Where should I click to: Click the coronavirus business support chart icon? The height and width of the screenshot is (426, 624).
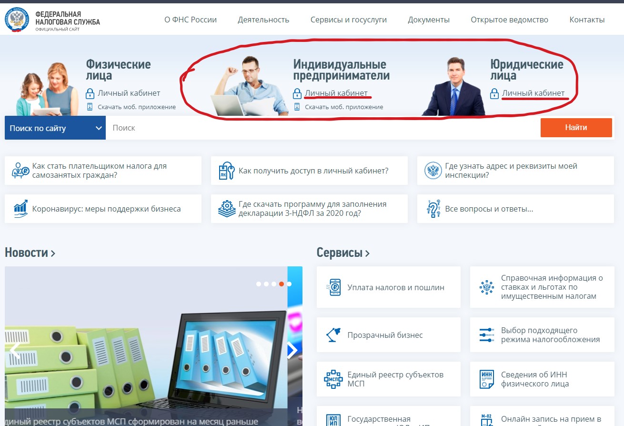coord(20,209)
